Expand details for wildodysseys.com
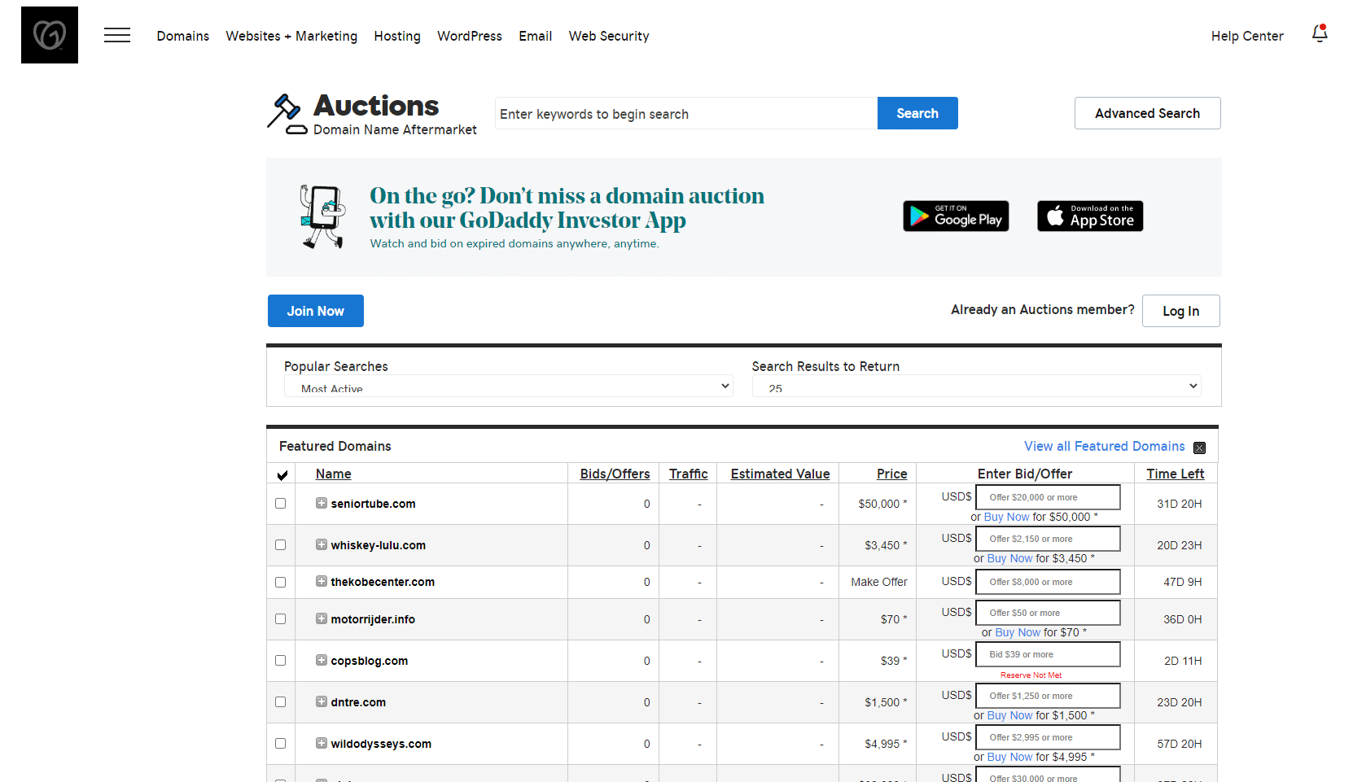The width and height of the screenshot is (1353, 782). 322,743
